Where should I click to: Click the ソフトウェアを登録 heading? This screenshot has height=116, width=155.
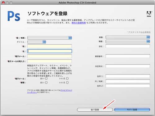point(47,14)
